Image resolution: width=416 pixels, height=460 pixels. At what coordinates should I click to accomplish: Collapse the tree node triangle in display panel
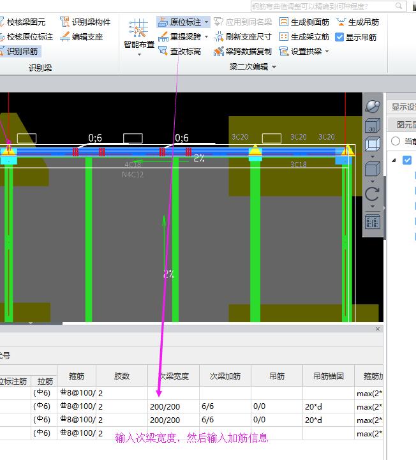point(394,160)
